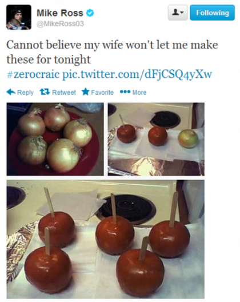
Task: Expand the More options text
Action: (x=139, y=93)
